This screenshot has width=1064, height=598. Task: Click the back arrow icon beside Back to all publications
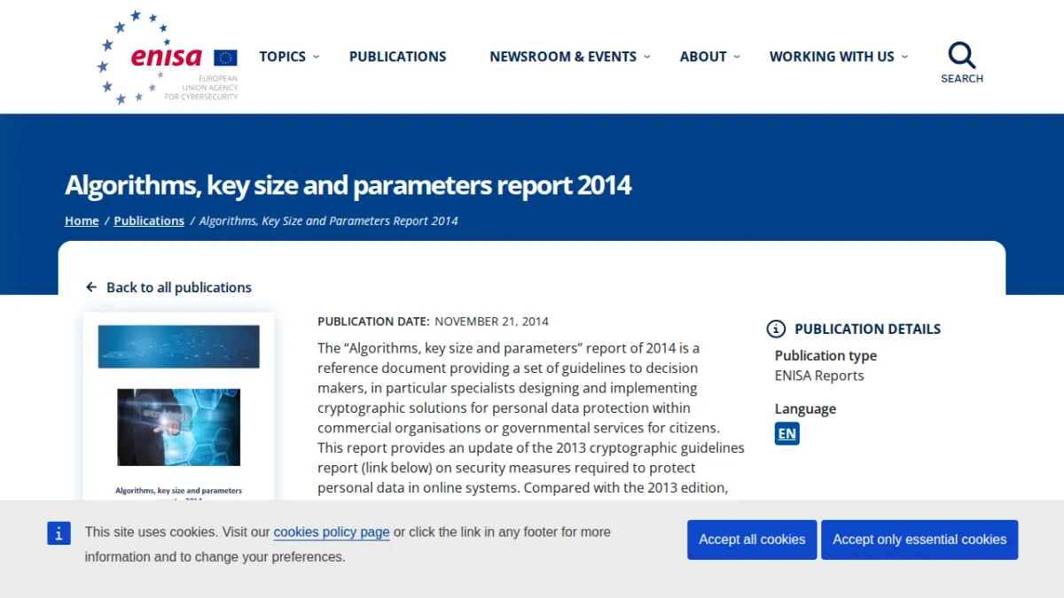pos(91,287)
